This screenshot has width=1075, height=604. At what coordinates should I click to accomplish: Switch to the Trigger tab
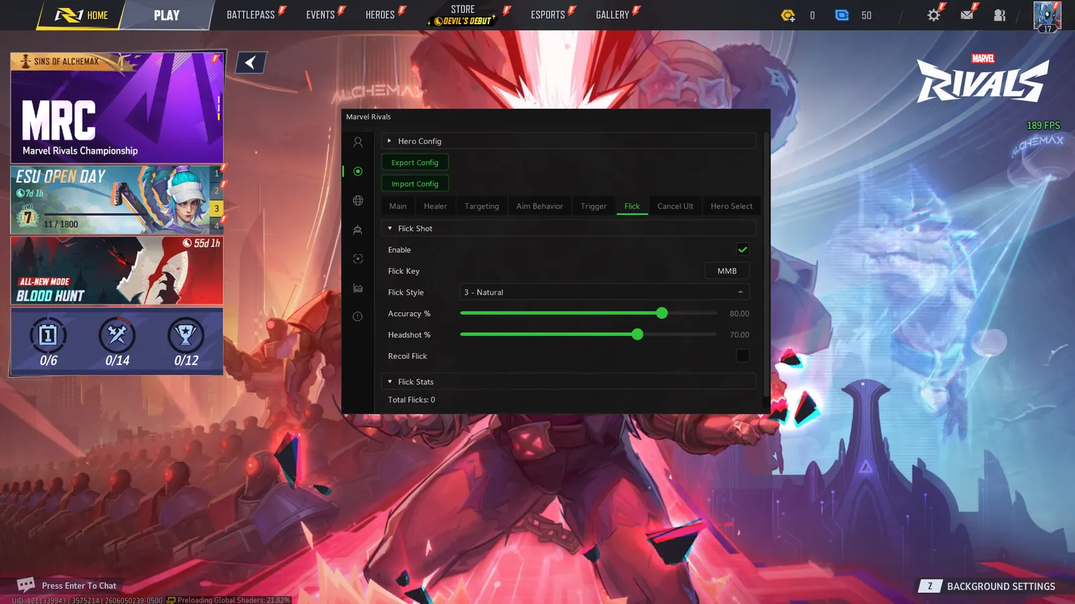click(x=593, y=206)
